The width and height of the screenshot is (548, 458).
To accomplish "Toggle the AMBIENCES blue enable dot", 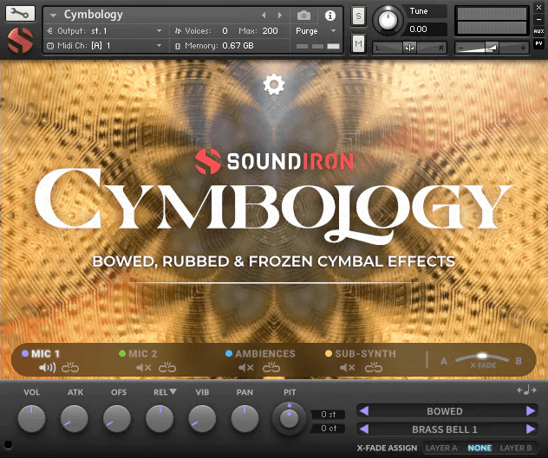I will coord(229,353).
